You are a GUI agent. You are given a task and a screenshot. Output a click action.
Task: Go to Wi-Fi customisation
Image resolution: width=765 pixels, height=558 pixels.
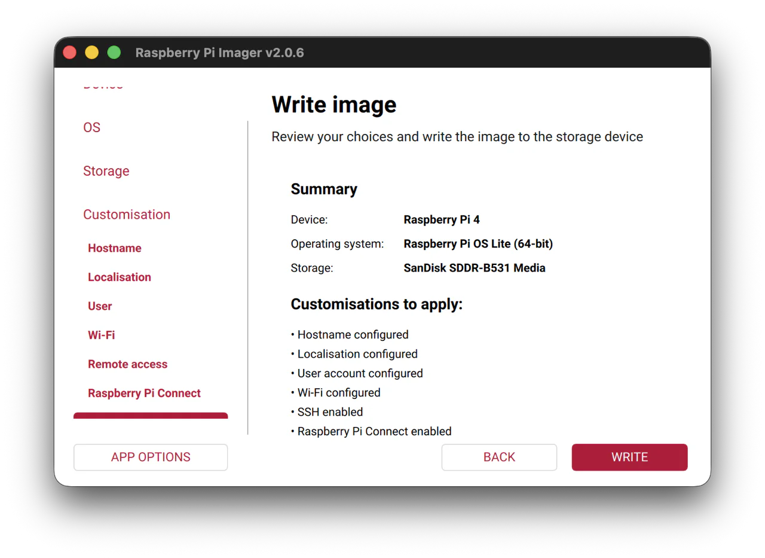pyautogui.click(x=101, y=335)
